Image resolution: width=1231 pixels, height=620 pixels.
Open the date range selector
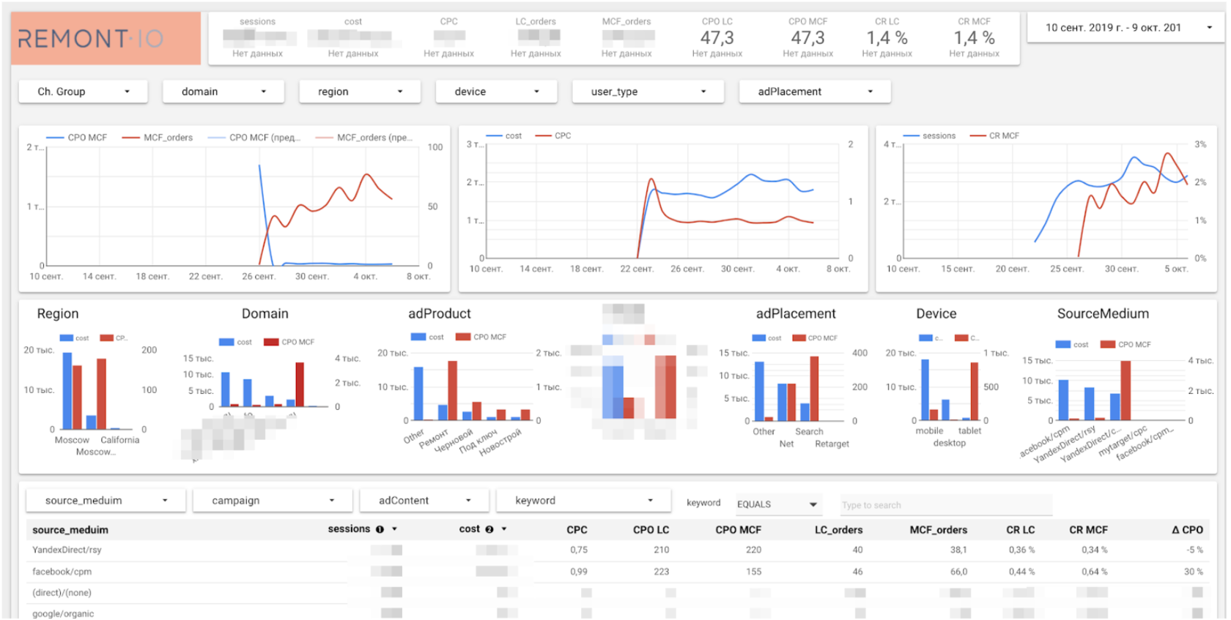(x=1125, y=28)
